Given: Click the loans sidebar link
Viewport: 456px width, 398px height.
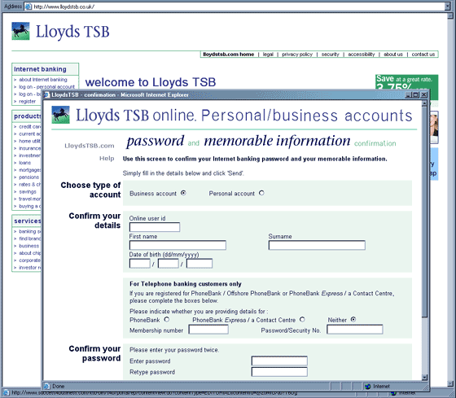Looking at the screenshot, I should click(24, 163).
